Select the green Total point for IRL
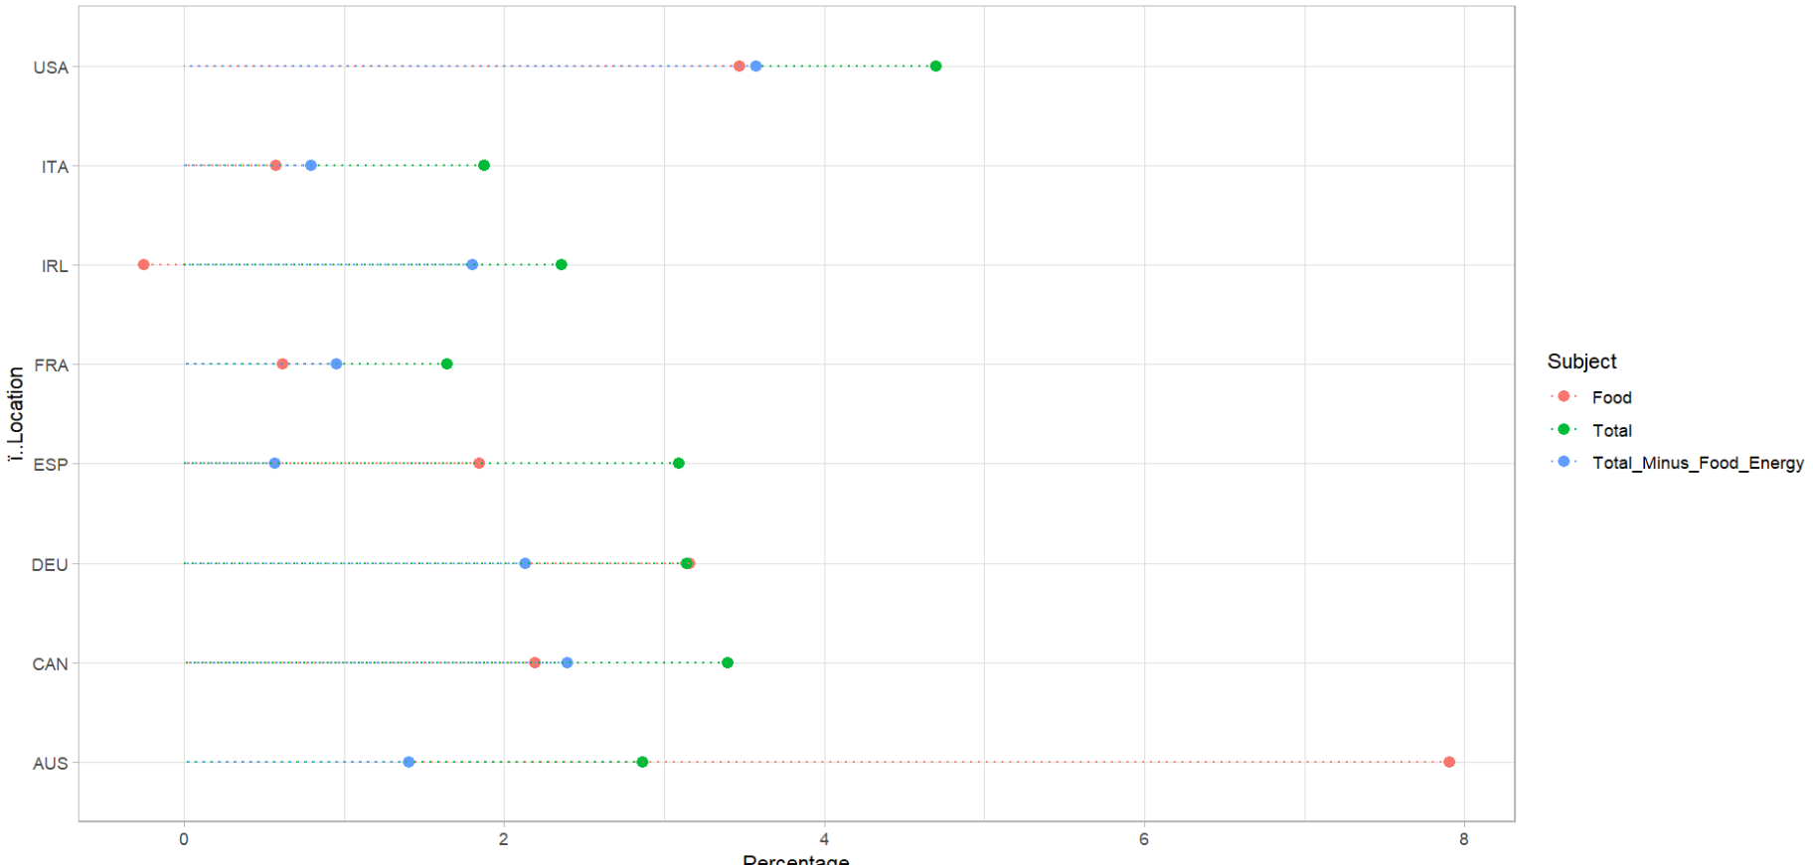 562,265
